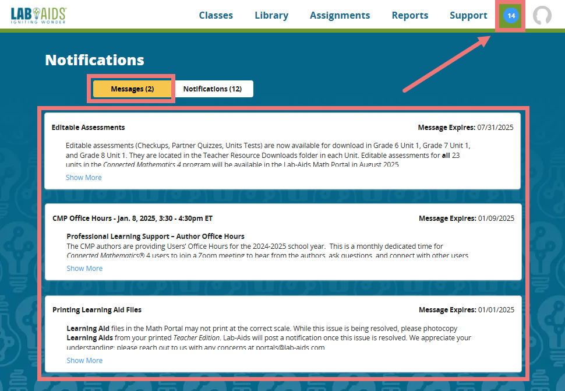Navigate to Assignments
565x391 pixels.
click(340, 16)
